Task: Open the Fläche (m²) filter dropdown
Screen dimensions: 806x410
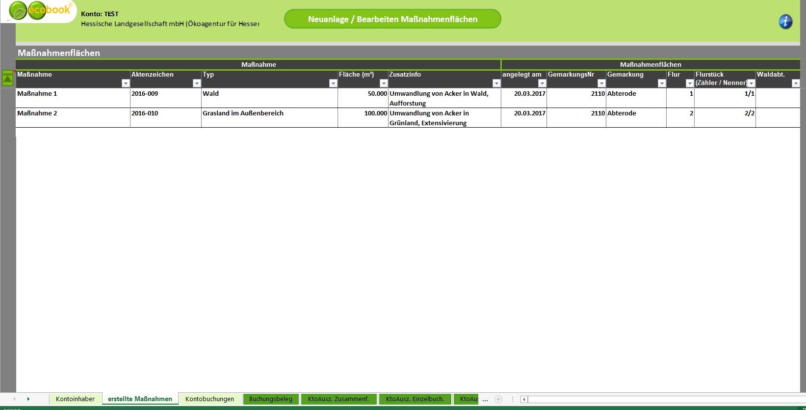Action: click(x=384, y=83)
